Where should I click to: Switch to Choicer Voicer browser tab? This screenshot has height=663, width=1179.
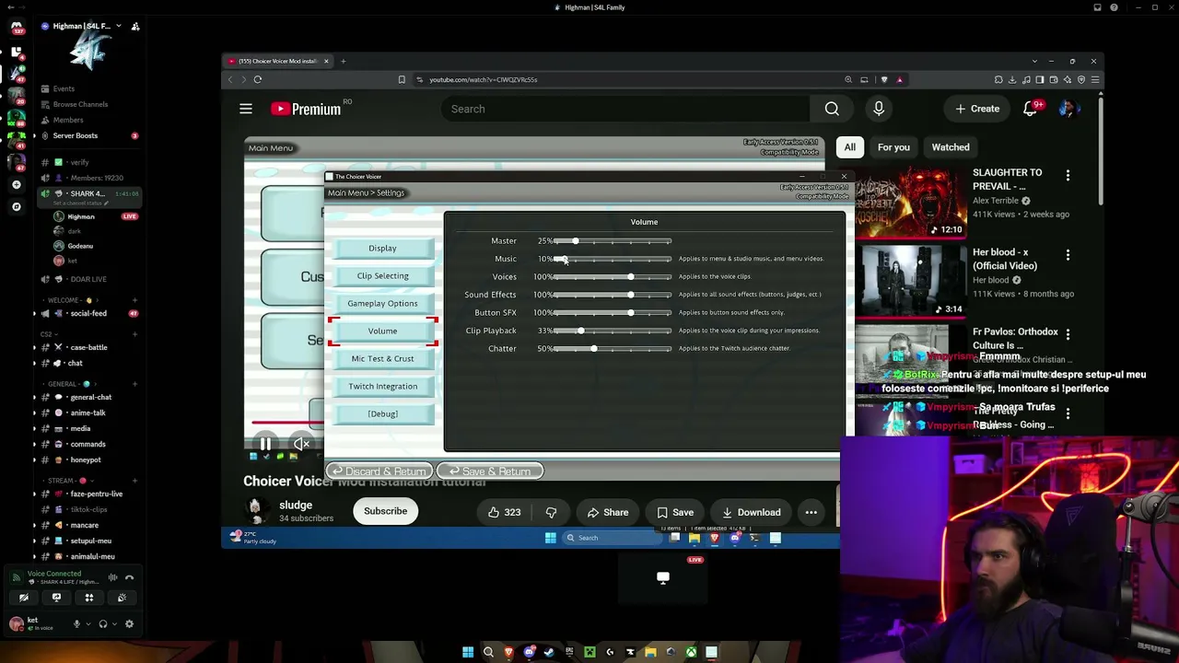pyautogui.click(x=278, y=61)
